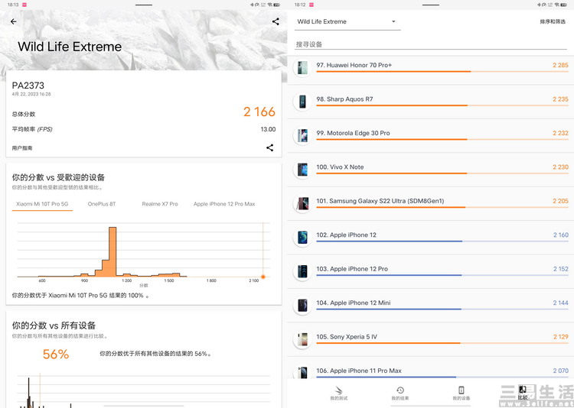Open 用户指南 user guide link

[x=22, y=148]
